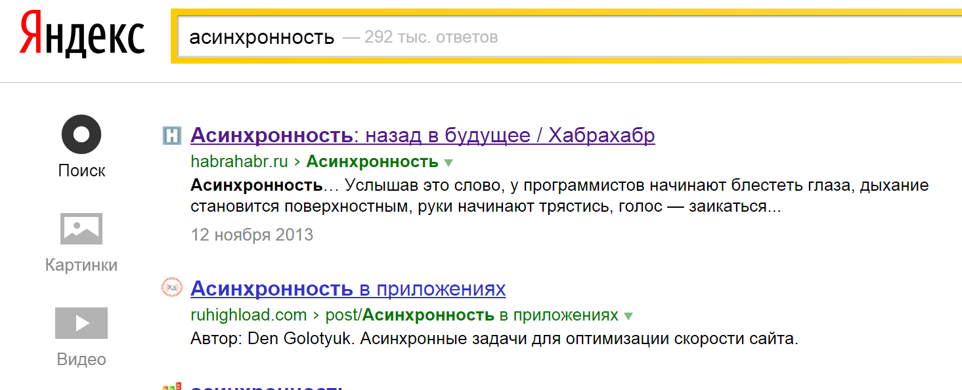The image size is (962, 390).
Task: Expand the arrow after habrahabr.ru Асинхронность
Action: [x=448, y=162]
